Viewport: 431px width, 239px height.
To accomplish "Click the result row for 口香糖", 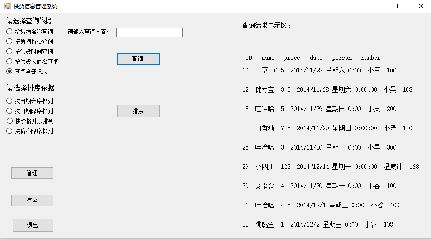I will tap(327, 128).
